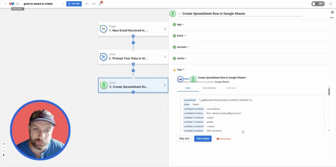Expand the Event section

(181, 36)
